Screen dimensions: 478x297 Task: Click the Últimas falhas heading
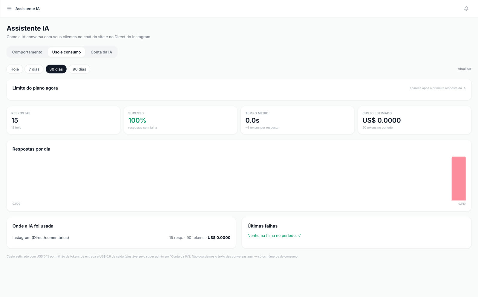[262, 226]
